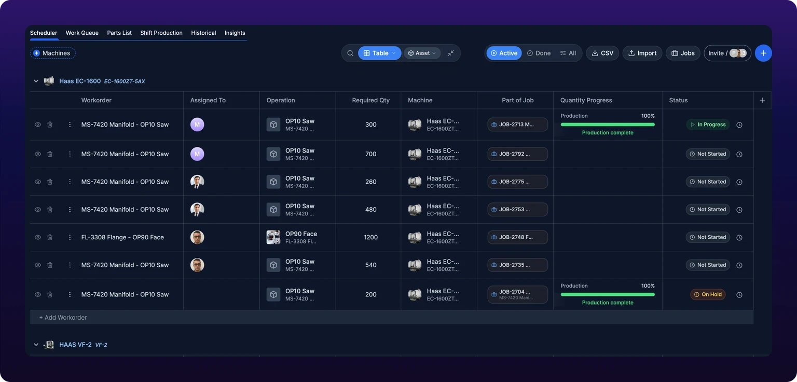Switch to the Parts List tab
797x382 pixels.
tap(119, 33)
